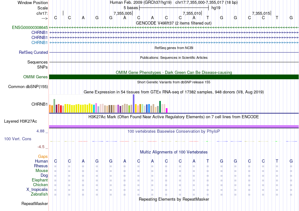Image resolution: width=299 pixels, height=211 pixels.
Task: Click the "Dog" alignment row label
Action: (x=44, y=175)
